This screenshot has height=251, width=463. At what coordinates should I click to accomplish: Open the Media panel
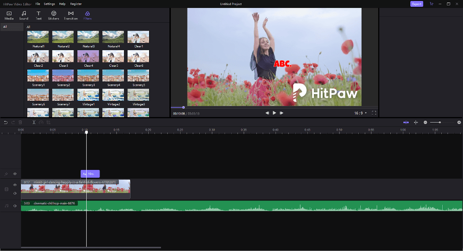click(x=9, y=15)
